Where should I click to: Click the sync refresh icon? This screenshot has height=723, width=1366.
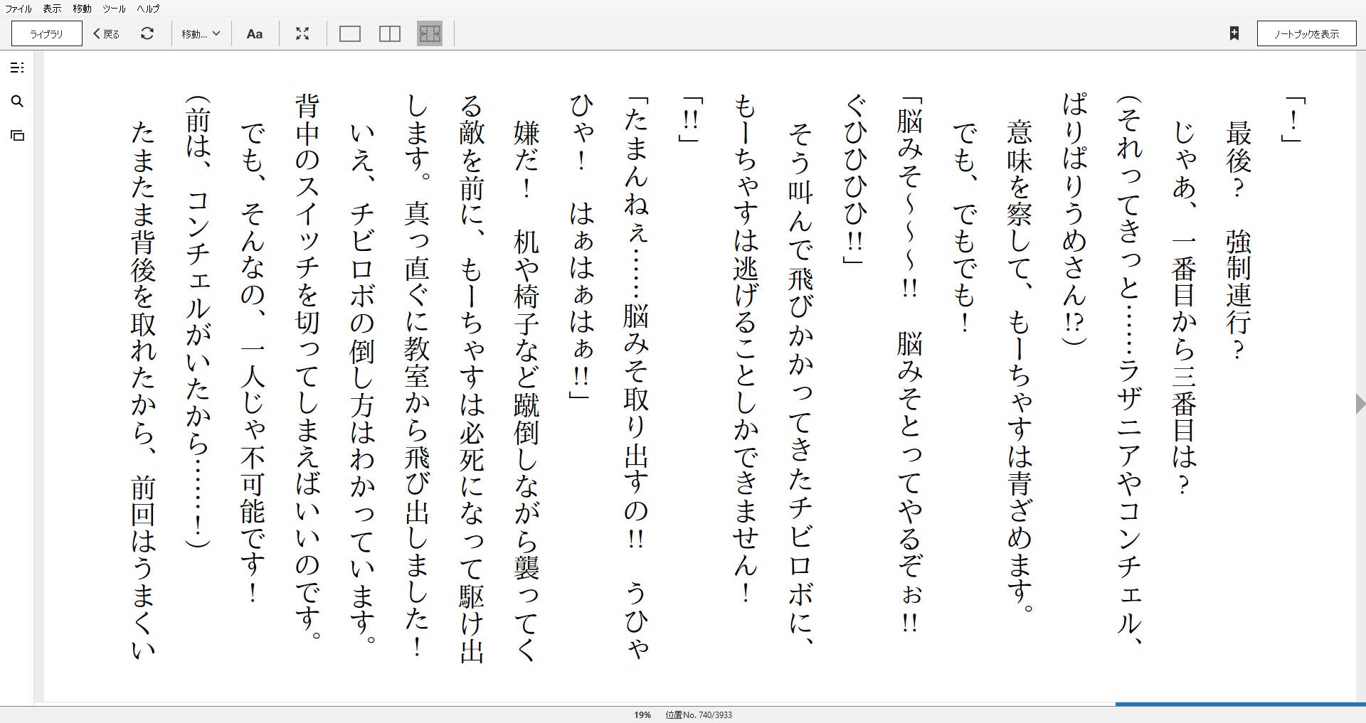(147, 33)
